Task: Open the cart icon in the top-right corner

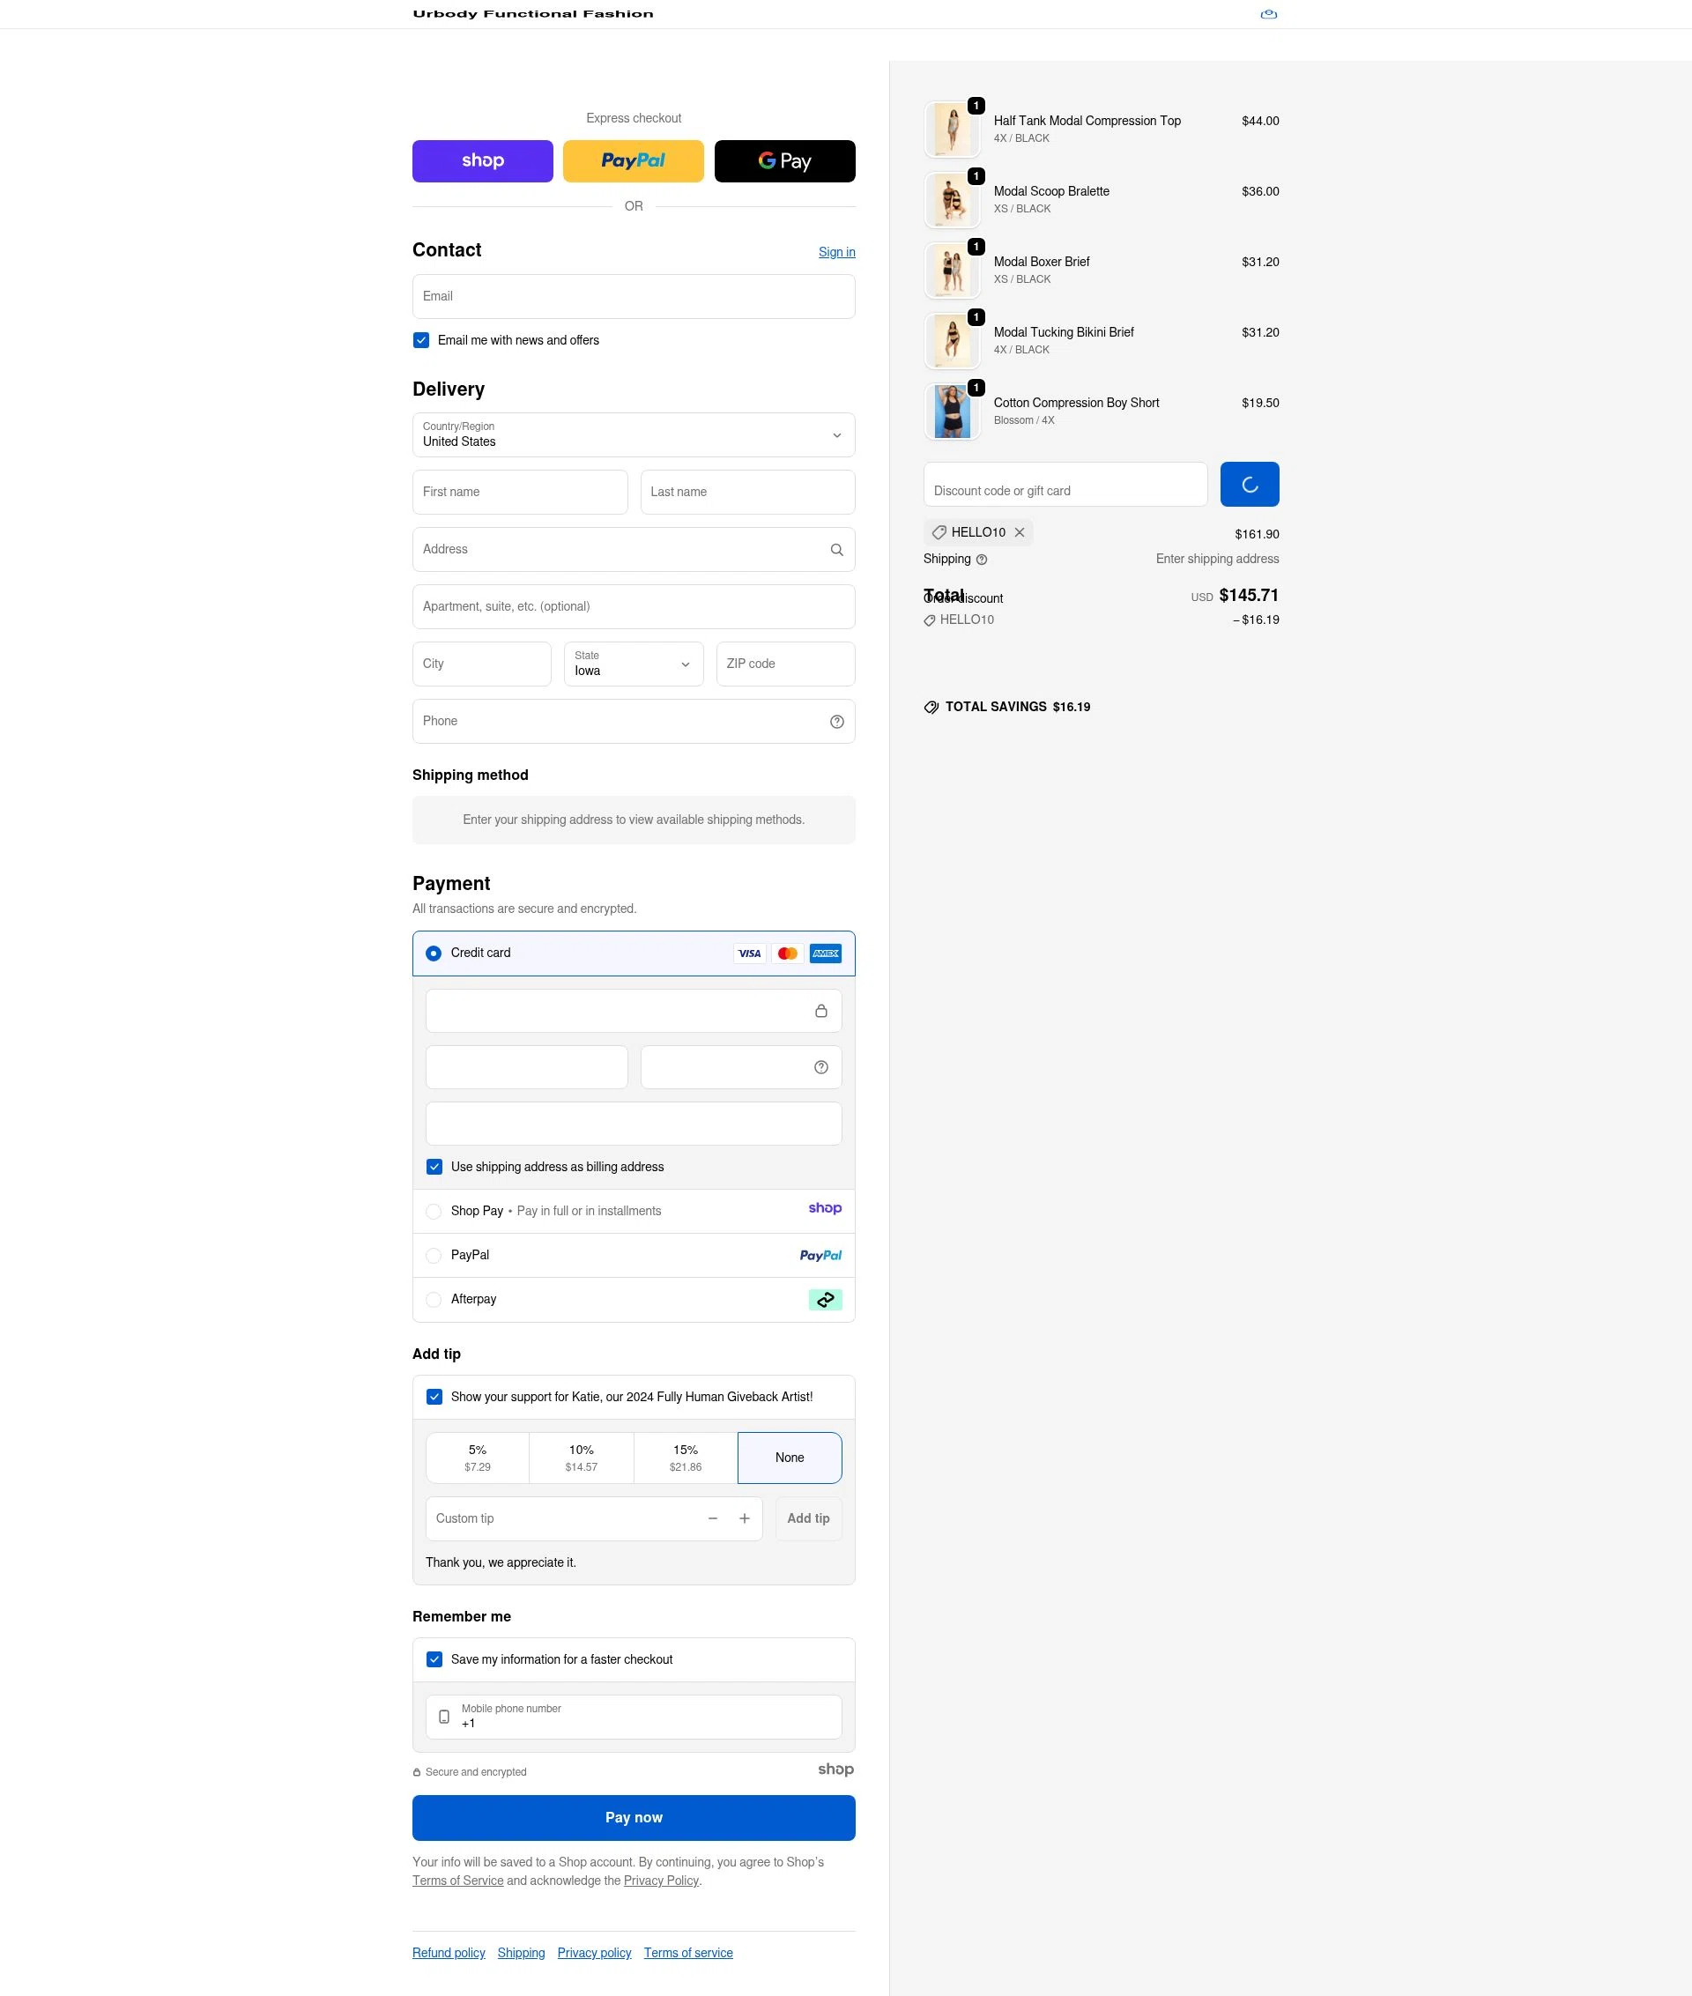Action: coord(1268,13)
